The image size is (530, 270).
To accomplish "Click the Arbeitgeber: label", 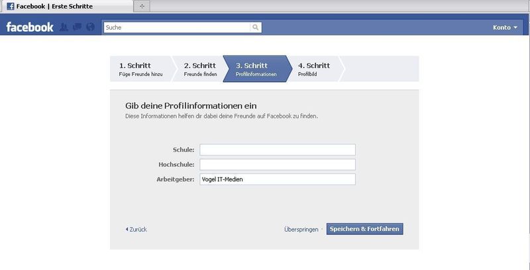I will click(x=176, y=179).
